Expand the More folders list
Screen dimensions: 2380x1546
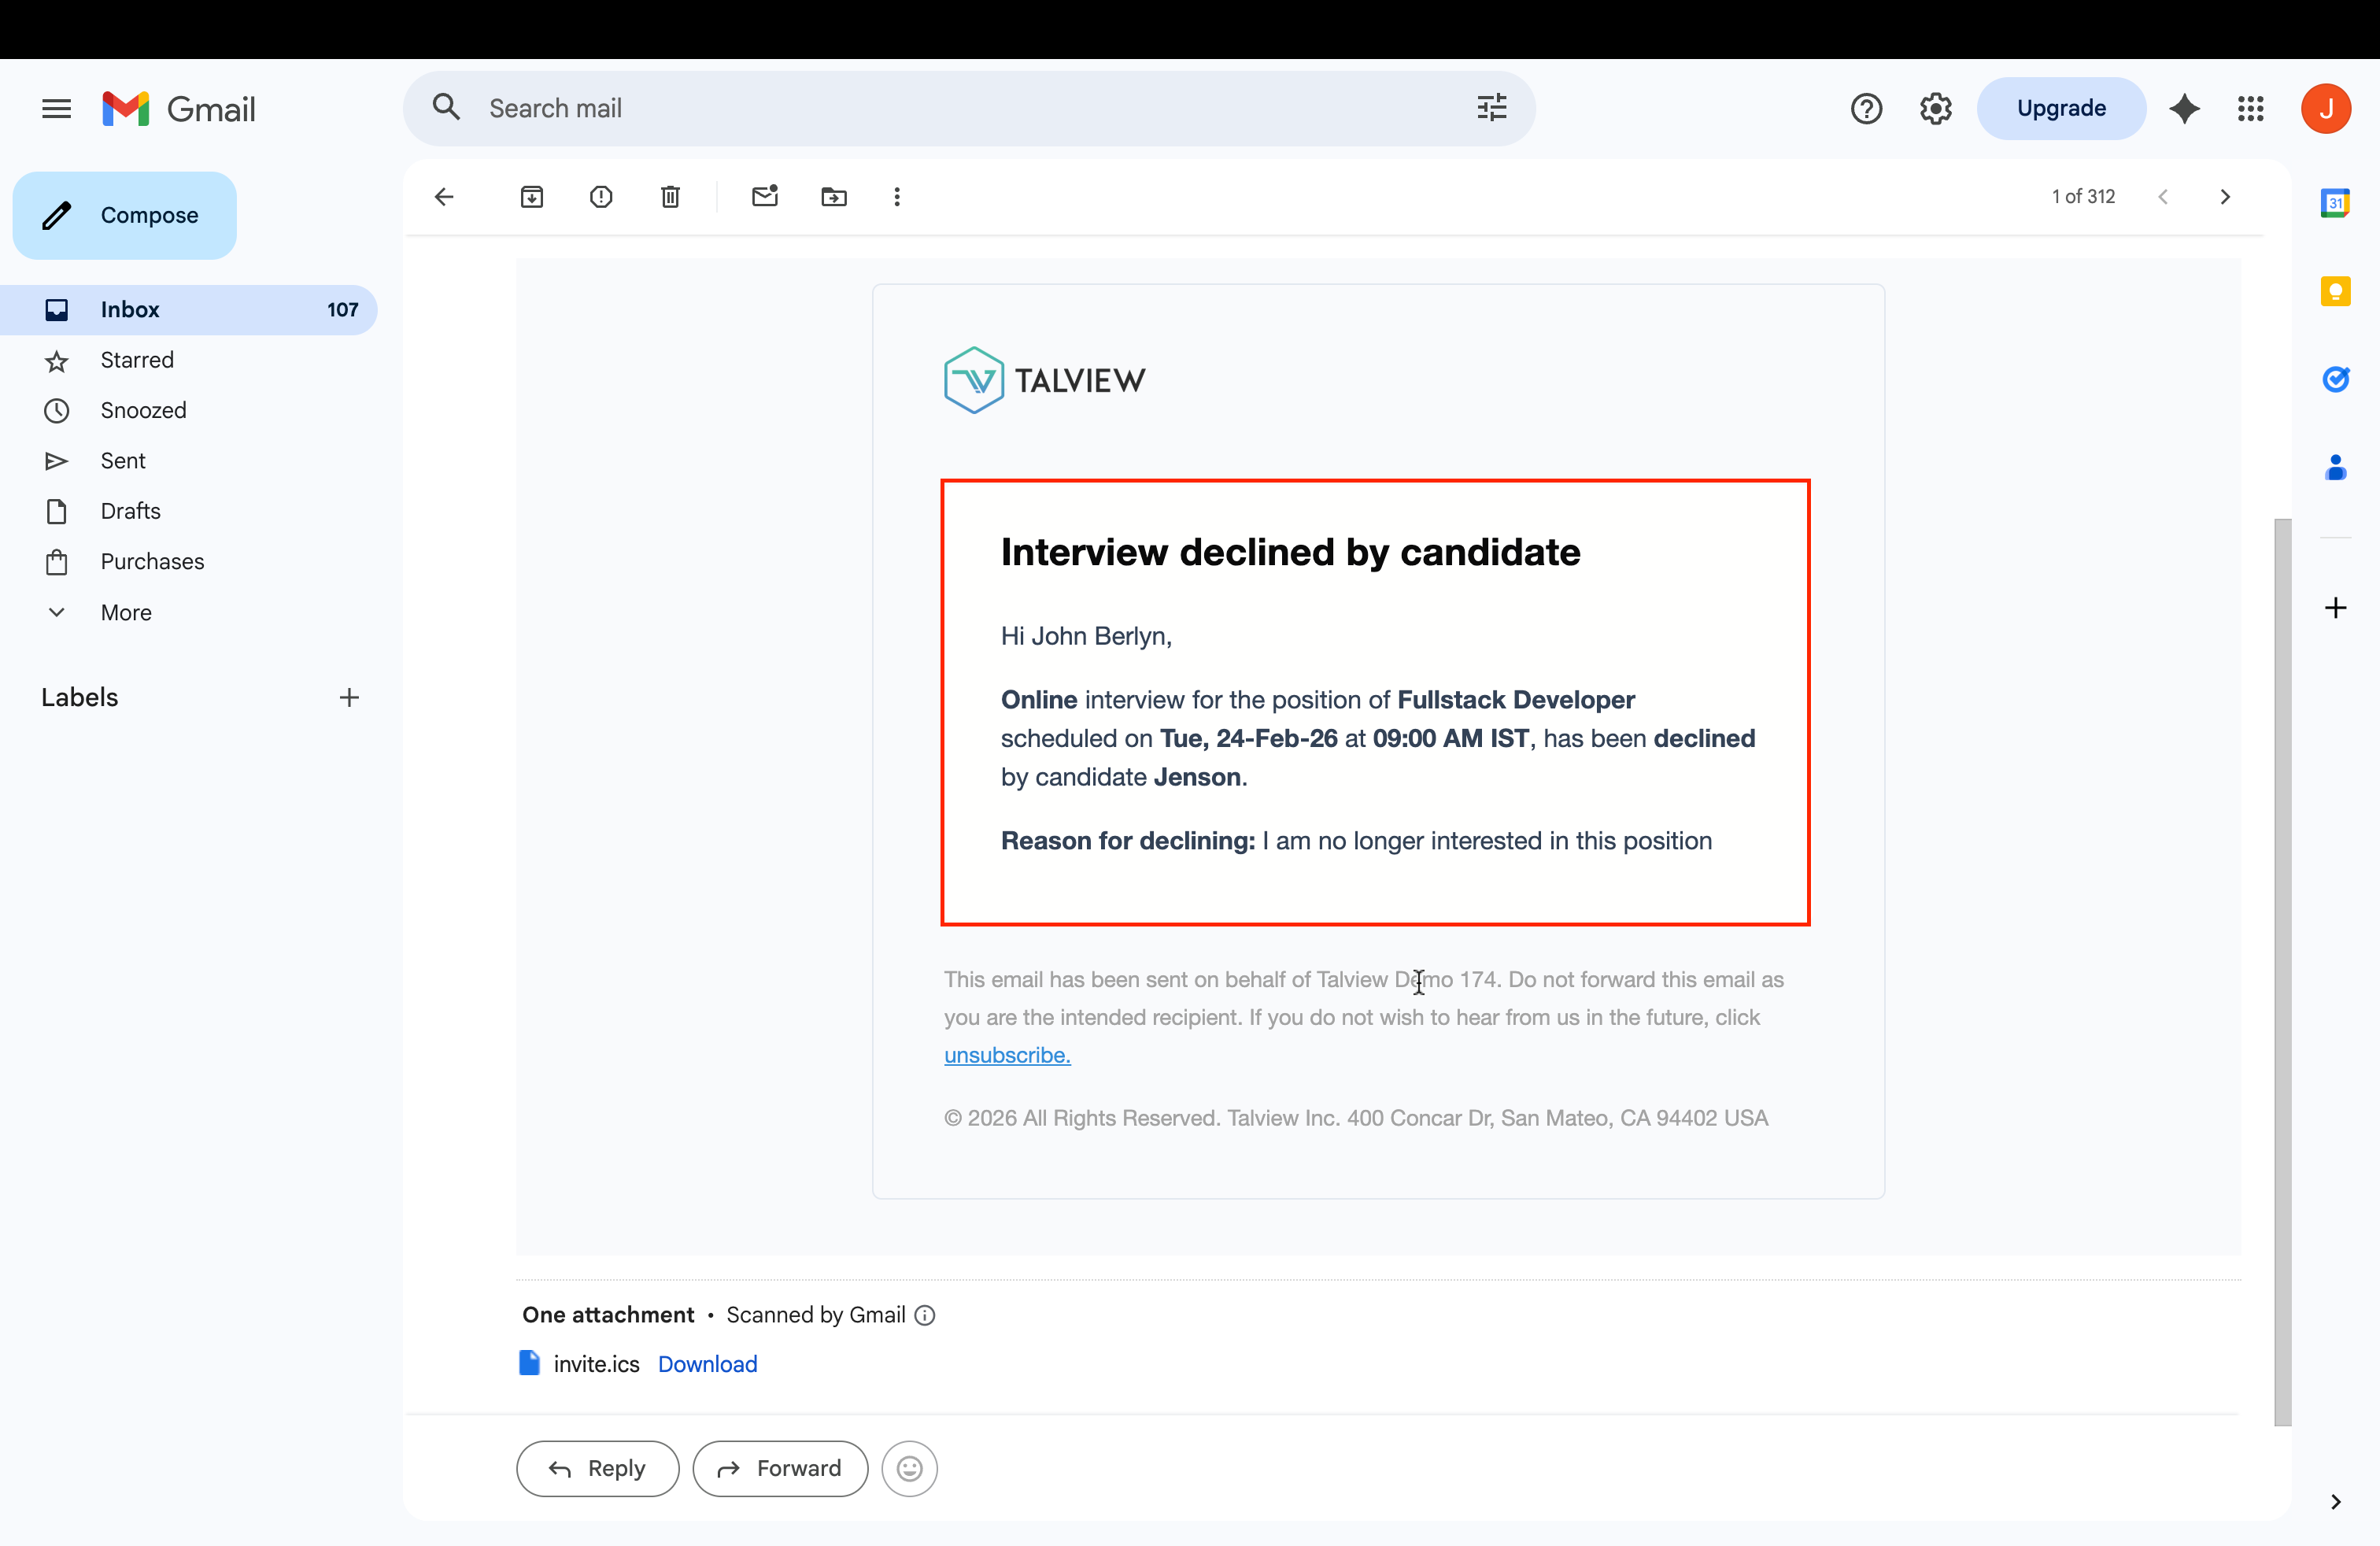point(126,612)
